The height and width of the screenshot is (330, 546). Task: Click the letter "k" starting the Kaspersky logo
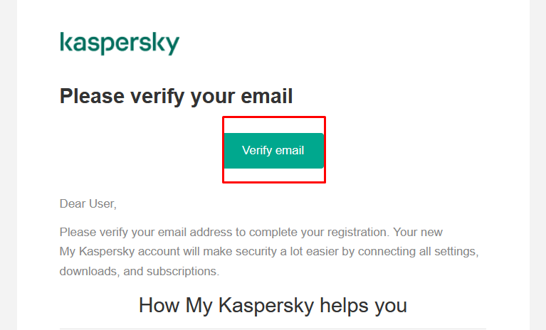tap(65, 42)
